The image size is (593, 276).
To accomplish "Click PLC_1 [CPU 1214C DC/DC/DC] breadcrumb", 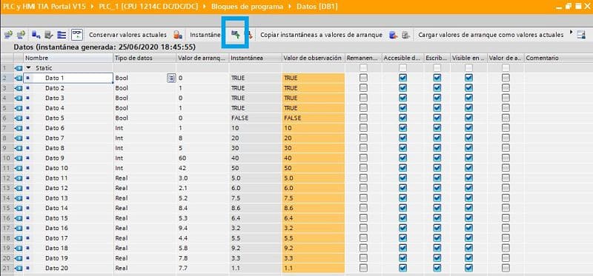I will 148,7.
